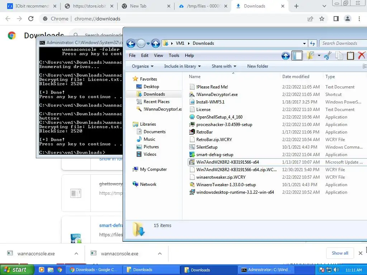Select the smart-defrag-setup icon
This screenshot has height=275, width=367.
pos(192,155)
